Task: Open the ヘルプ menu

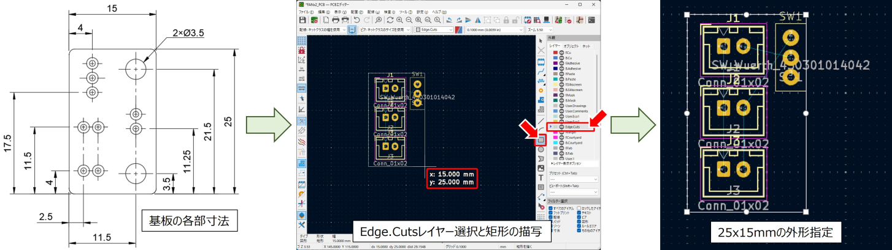Action: pyautogui.click(x=439, y=12)
